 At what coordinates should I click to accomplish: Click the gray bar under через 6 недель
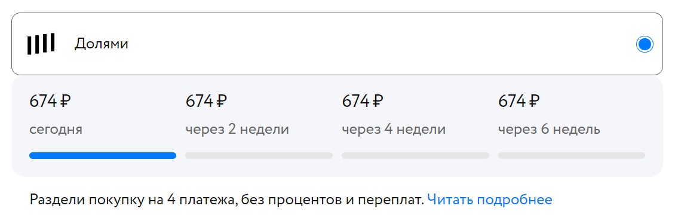(x=571, y=155)
